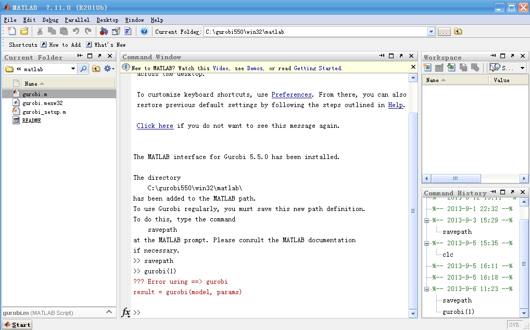Viewport: 530px width, 330px height.
Task: Click the Command History vertical scrollbar thumb
Action: (x=524, y=264)
